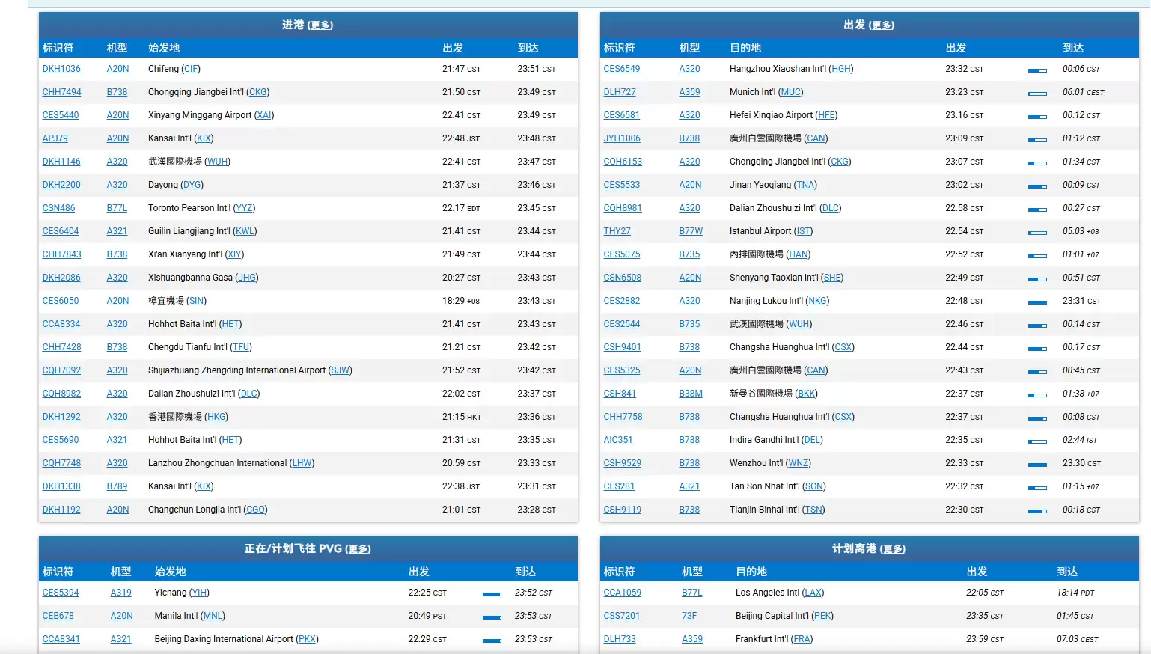Click the 更多 link in arrivals header
Screen dimensions: 1151x654
click(321, 25)
